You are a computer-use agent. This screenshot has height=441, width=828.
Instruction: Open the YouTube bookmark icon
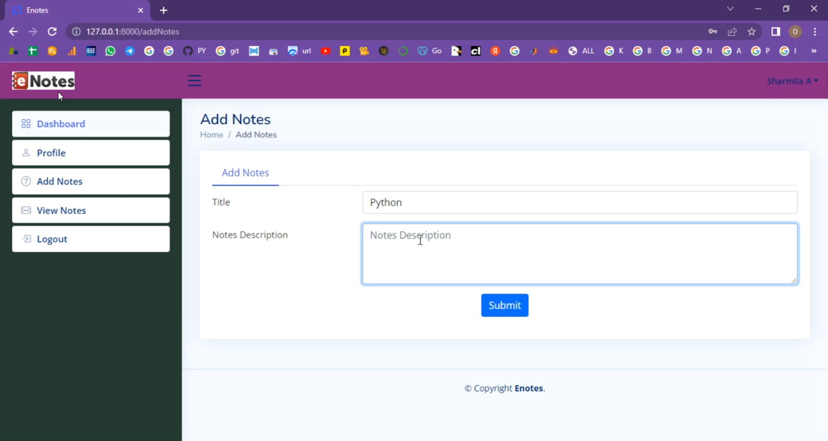coord(325,51)
